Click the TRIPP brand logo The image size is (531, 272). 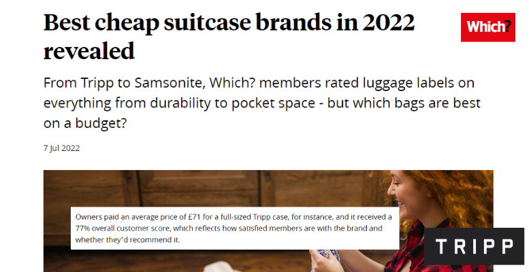474,246
